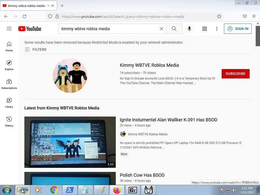Subscribe to Kimmy WBTVE Roblox Media
The width and height of the screenshot is (260, 195).
(235, 74)
